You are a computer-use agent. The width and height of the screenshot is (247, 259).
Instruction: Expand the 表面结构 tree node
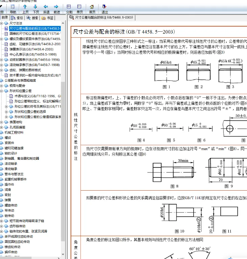(x=1, y=122)
